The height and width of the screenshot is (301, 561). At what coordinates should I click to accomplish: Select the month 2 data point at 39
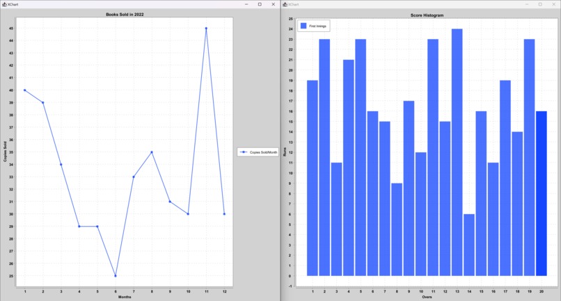pyautogui.click(x=43, y=103)
